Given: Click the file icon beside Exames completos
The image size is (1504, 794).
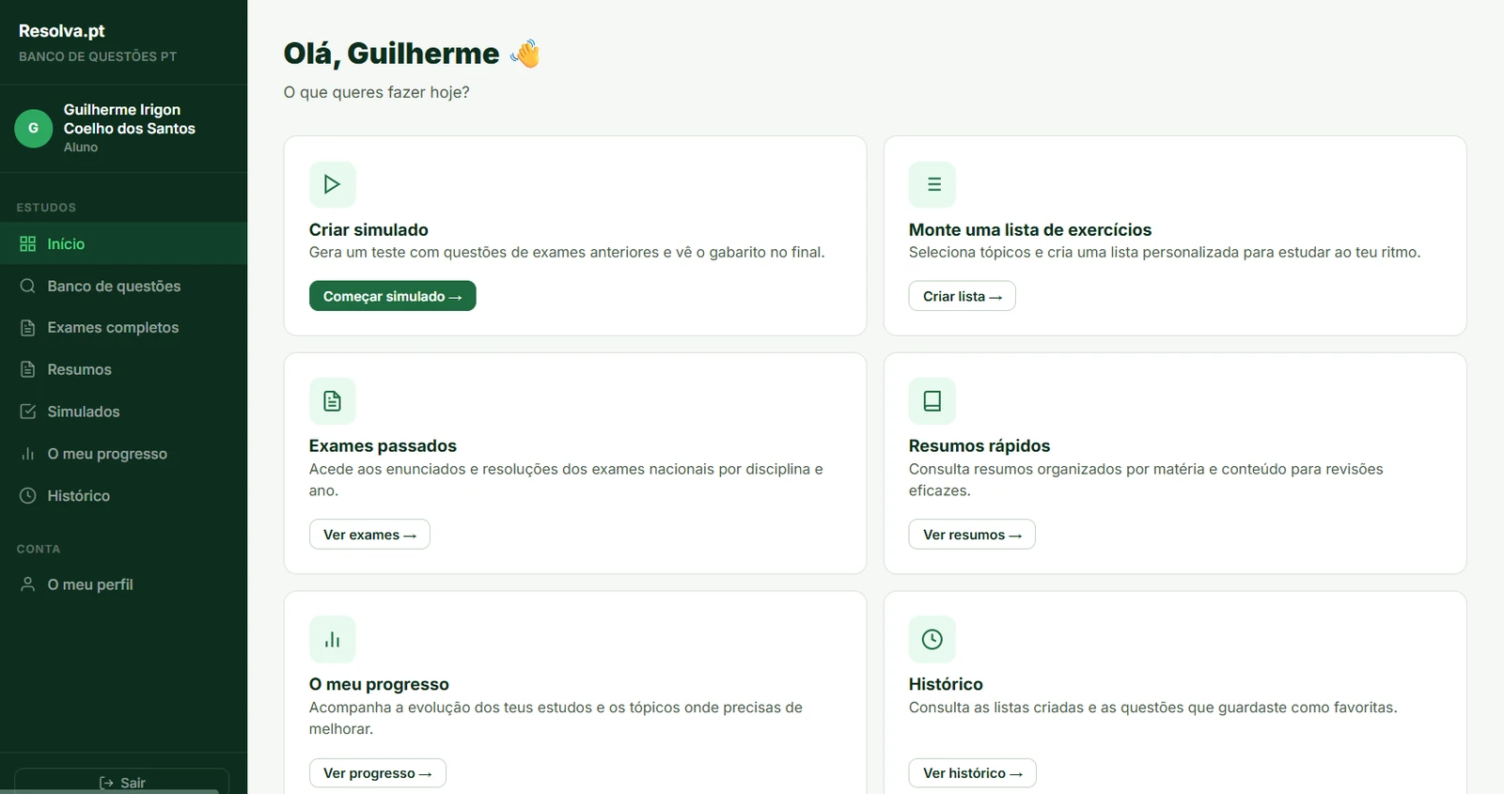Looking at the screenshot, I should [x=28, y=328].
